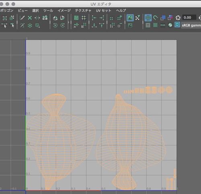This screenshot has height=194, width=201.
Task: Open the ポリゴン menu
Action: 7,10
